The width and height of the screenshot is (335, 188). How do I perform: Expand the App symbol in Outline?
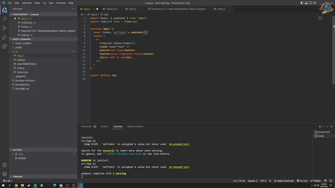coord(13,154)
